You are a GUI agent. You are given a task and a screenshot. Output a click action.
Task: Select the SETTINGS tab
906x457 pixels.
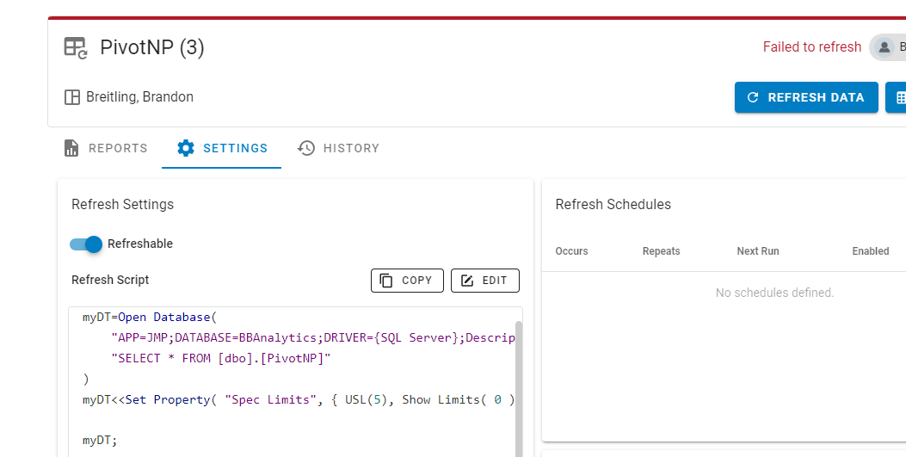point(222,148)
